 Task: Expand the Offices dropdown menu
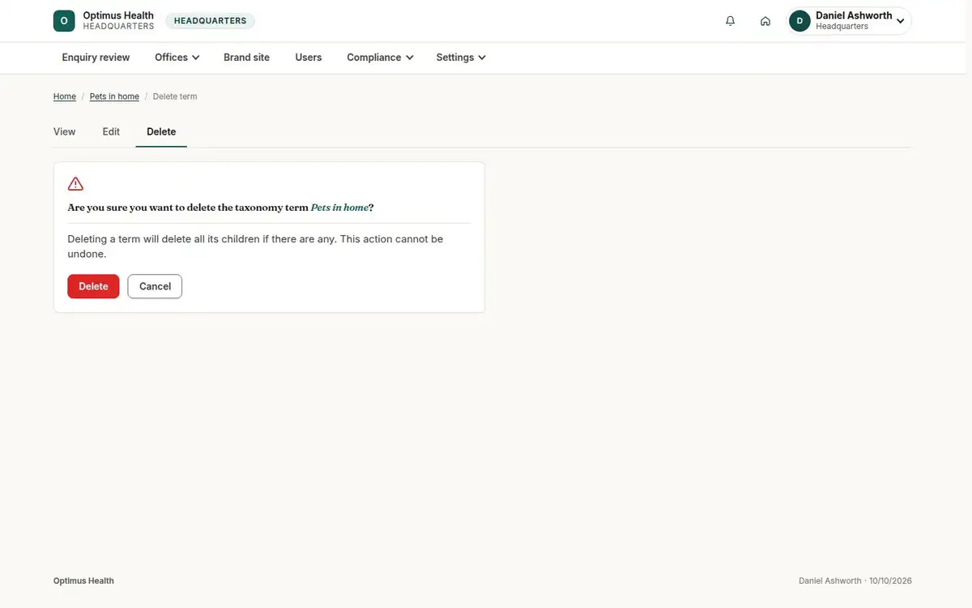tap(177, 58)
